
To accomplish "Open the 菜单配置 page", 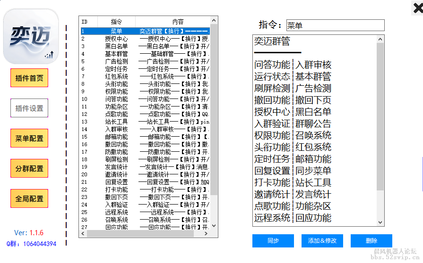I will pos(29,139).
